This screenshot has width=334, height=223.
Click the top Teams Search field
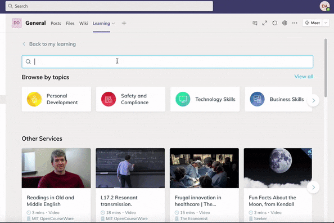pyautogui.click(x=109, y=6)
